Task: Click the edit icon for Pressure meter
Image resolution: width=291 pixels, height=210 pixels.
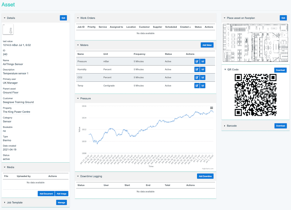Action: [x=197, y=61]
